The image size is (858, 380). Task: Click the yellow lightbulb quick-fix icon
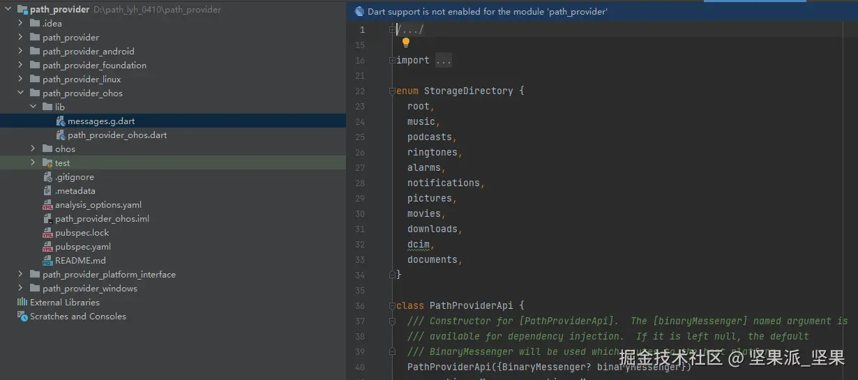pos(406,43)
